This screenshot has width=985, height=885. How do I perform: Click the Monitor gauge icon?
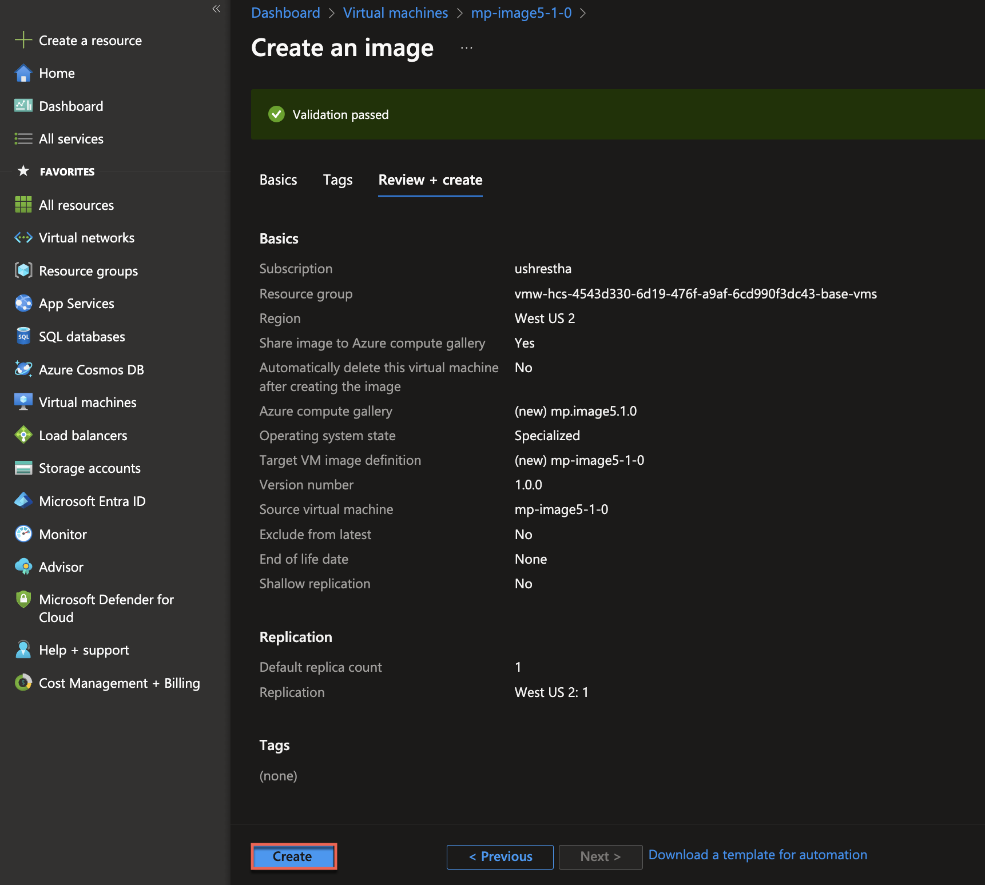point(23,534)
